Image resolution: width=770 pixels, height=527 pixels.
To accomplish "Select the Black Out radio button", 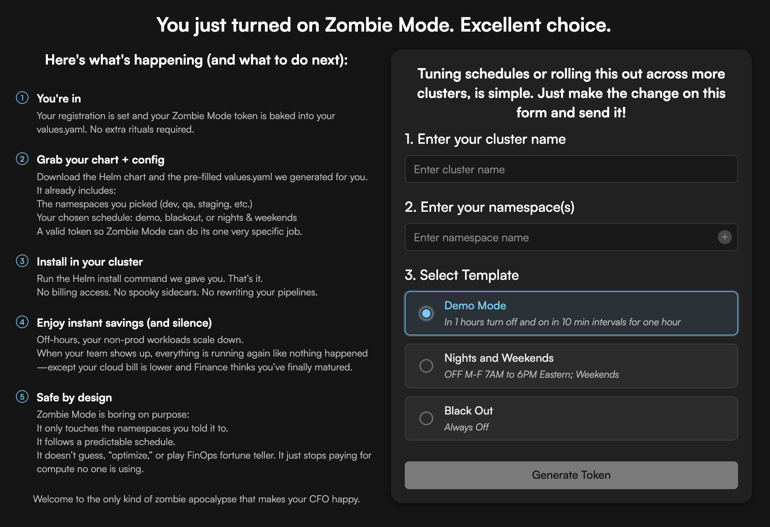I will click(x=426, y=418).
